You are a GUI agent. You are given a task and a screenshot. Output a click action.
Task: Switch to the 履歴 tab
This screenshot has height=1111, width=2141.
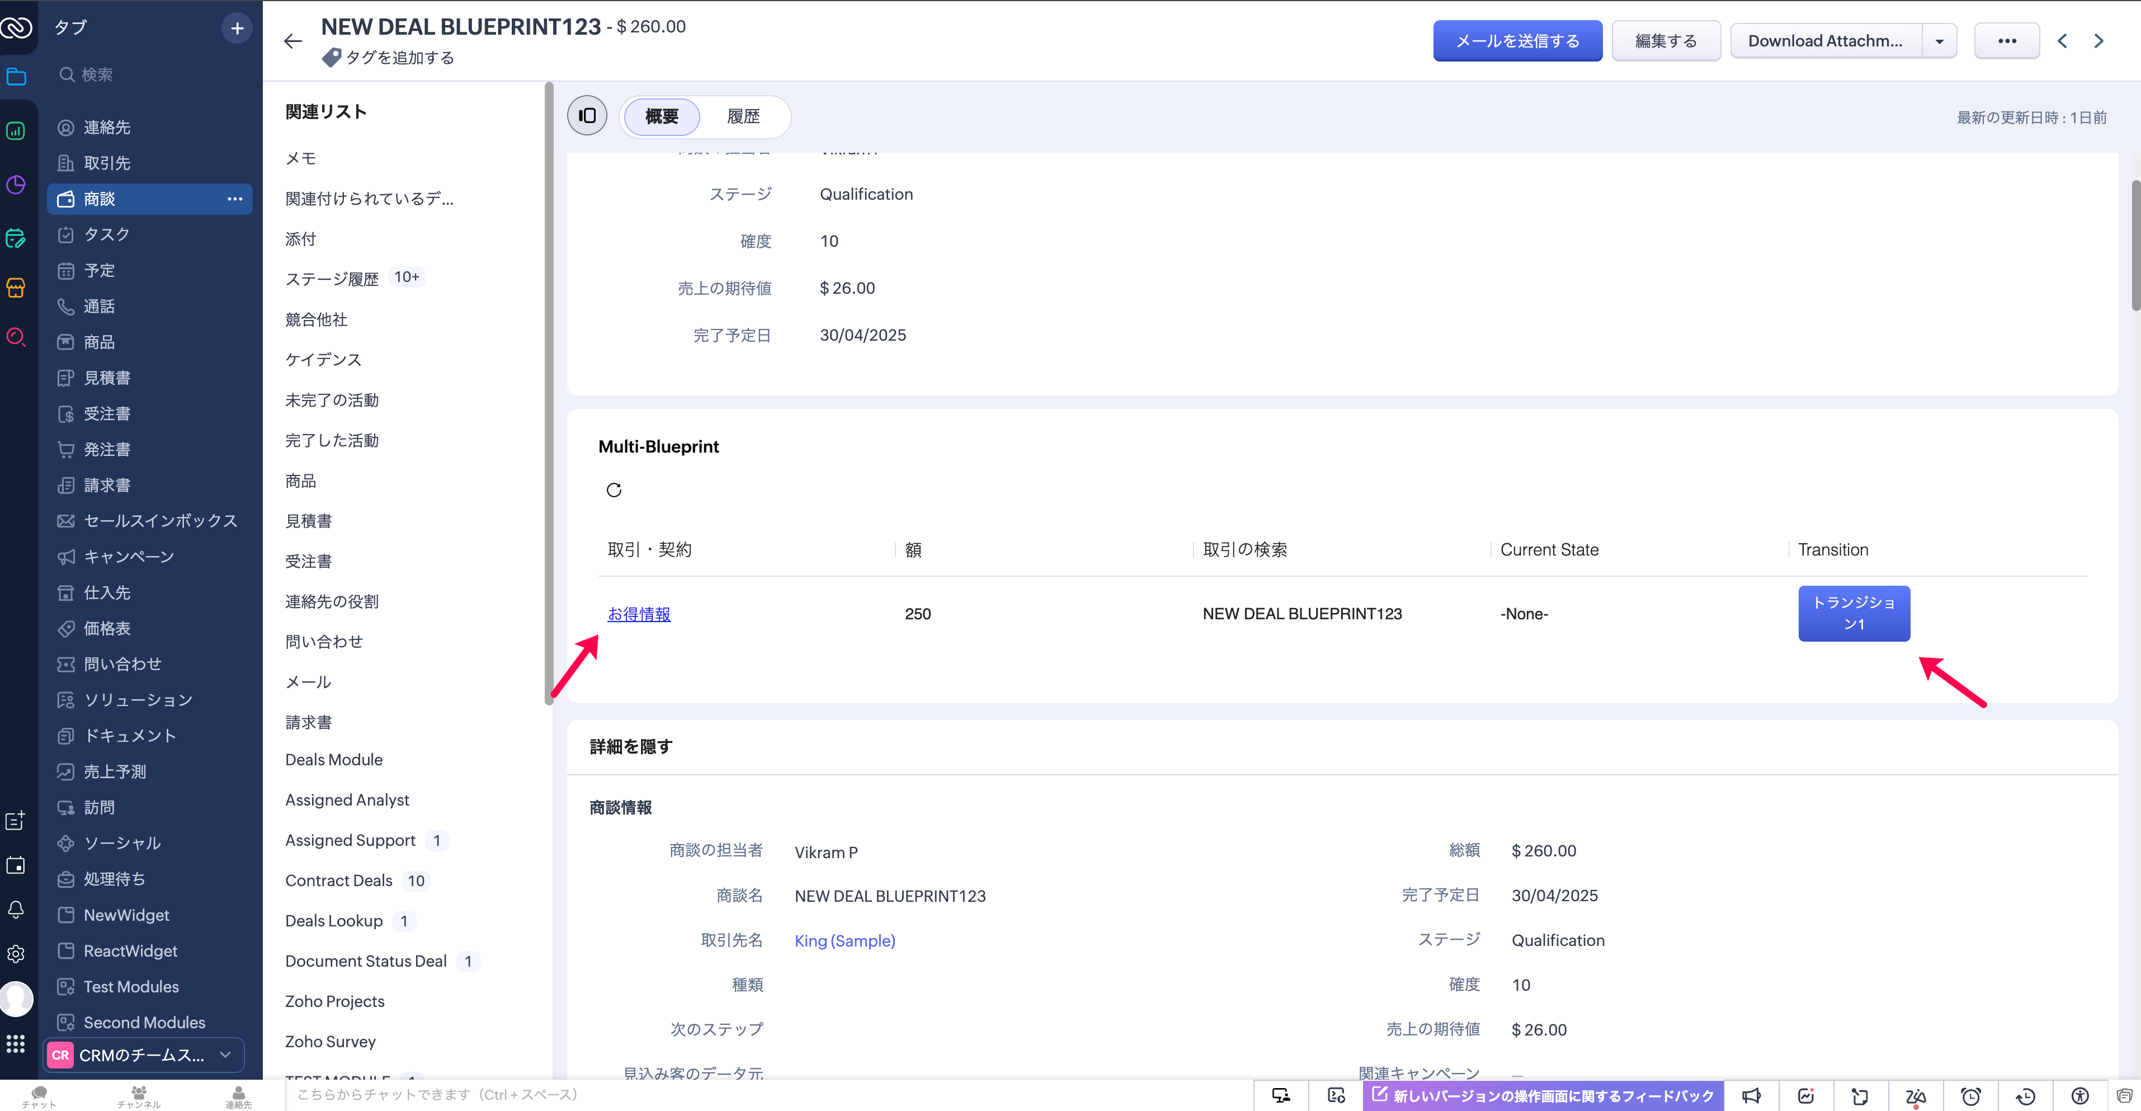[743, 116]
